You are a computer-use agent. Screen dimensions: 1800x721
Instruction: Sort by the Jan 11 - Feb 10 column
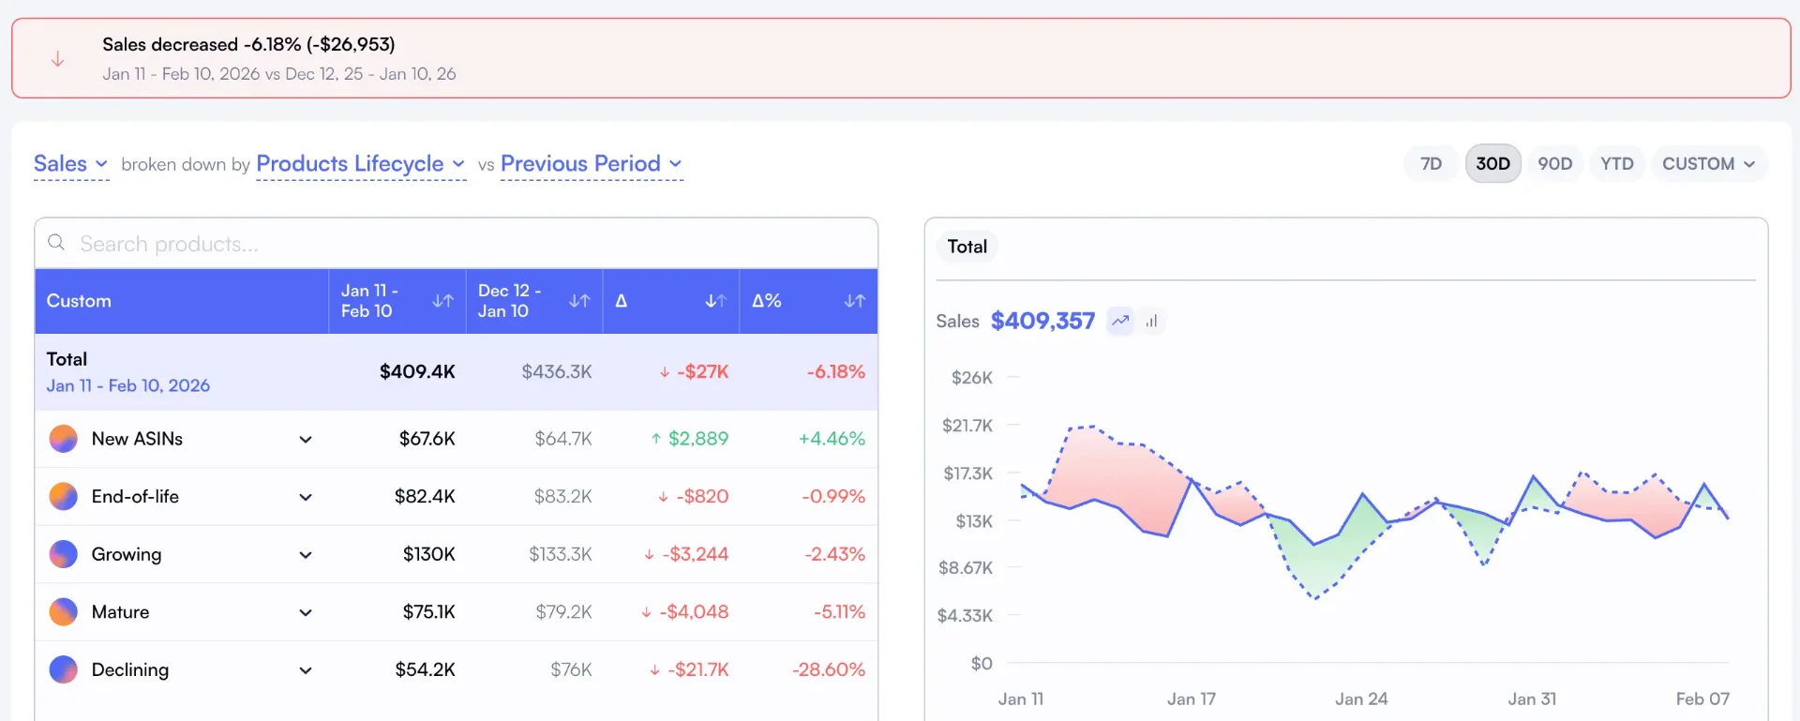pyautogui.click(x=442, y=301)
